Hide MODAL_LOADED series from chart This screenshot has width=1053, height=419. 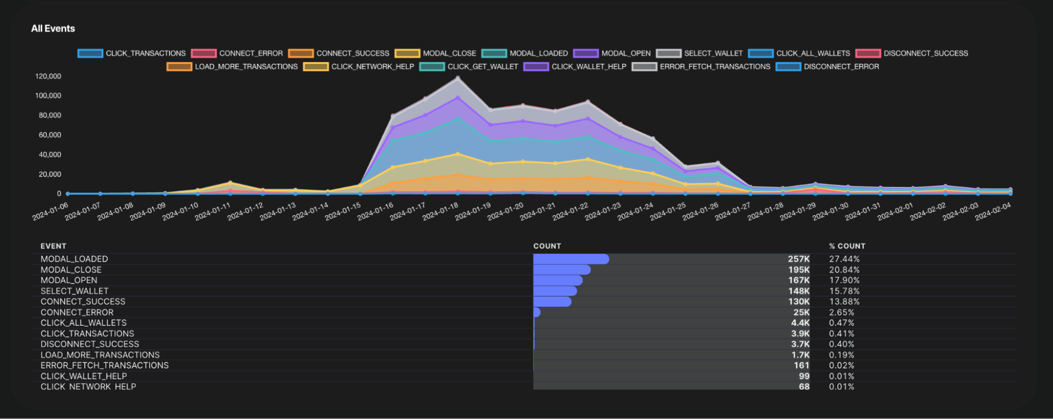click(494, 53)
